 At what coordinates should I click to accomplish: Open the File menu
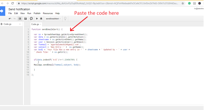point(10,13)
